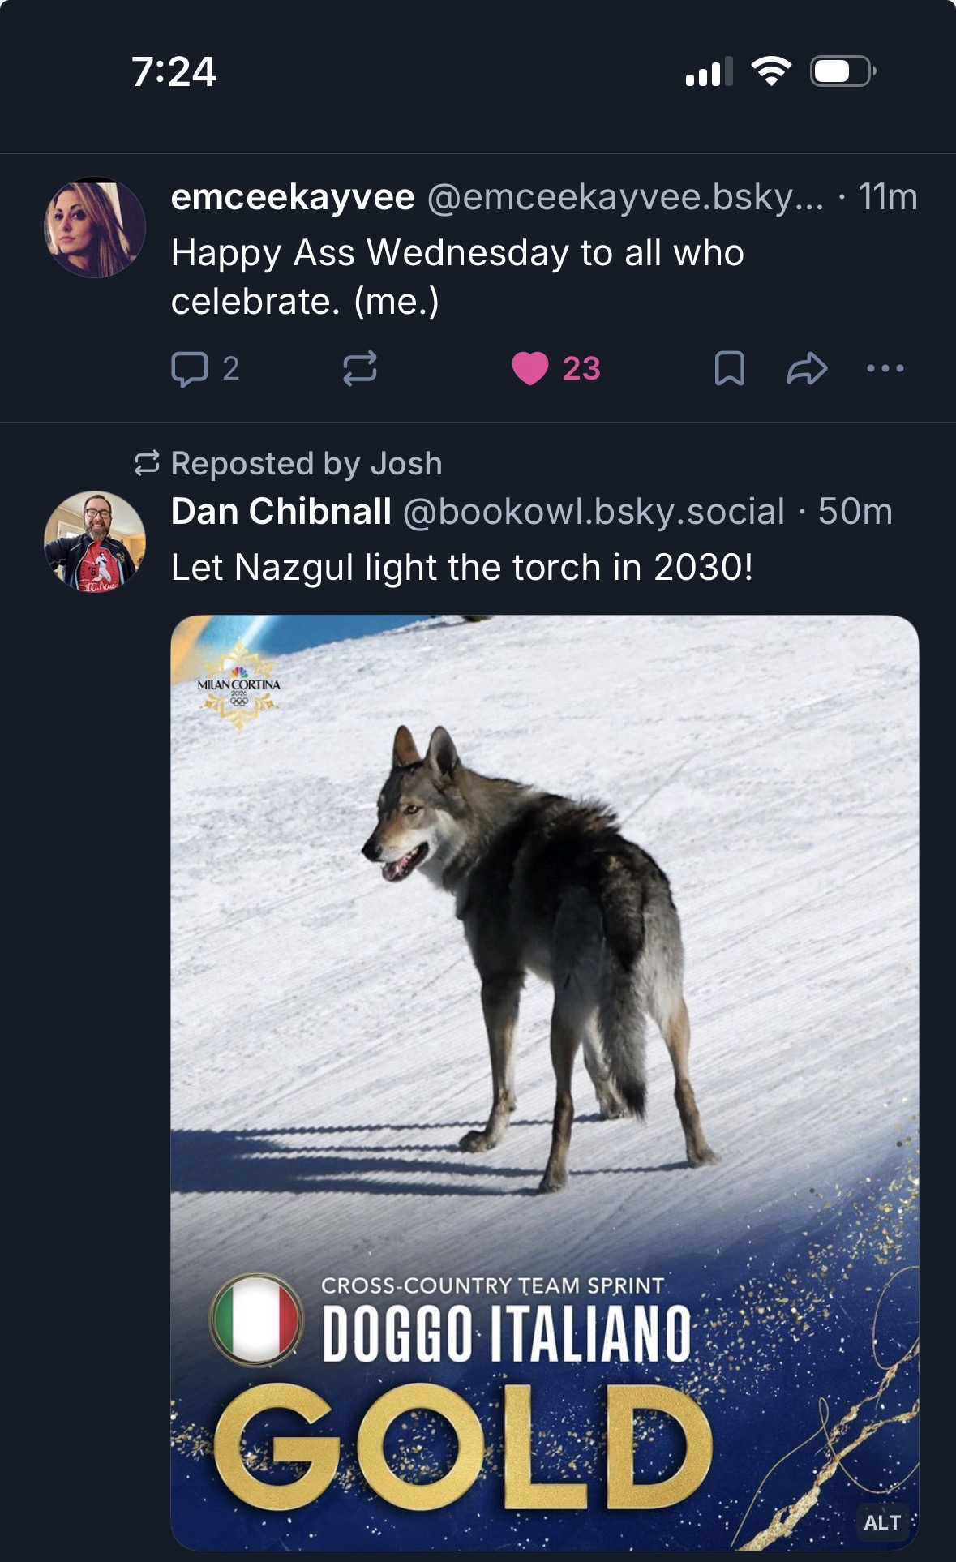Open the 'Let Nazgul light the torch' post
The height and width of the screenshot is (1562, 956).
462,568
